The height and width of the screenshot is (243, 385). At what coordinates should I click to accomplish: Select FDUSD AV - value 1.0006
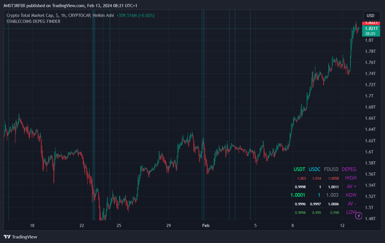(333, 204)
